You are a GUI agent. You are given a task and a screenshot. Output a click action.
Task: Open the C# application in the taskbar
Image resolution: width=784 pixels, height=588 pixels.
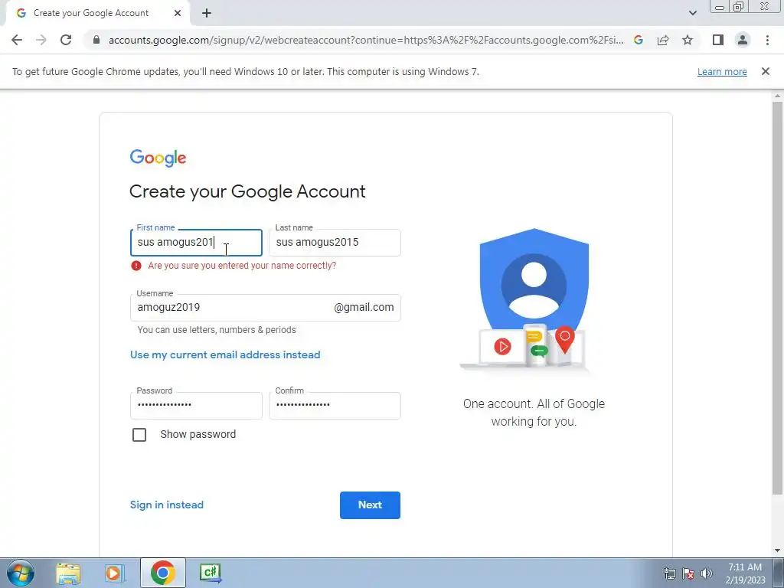click(x=210, y=573)
